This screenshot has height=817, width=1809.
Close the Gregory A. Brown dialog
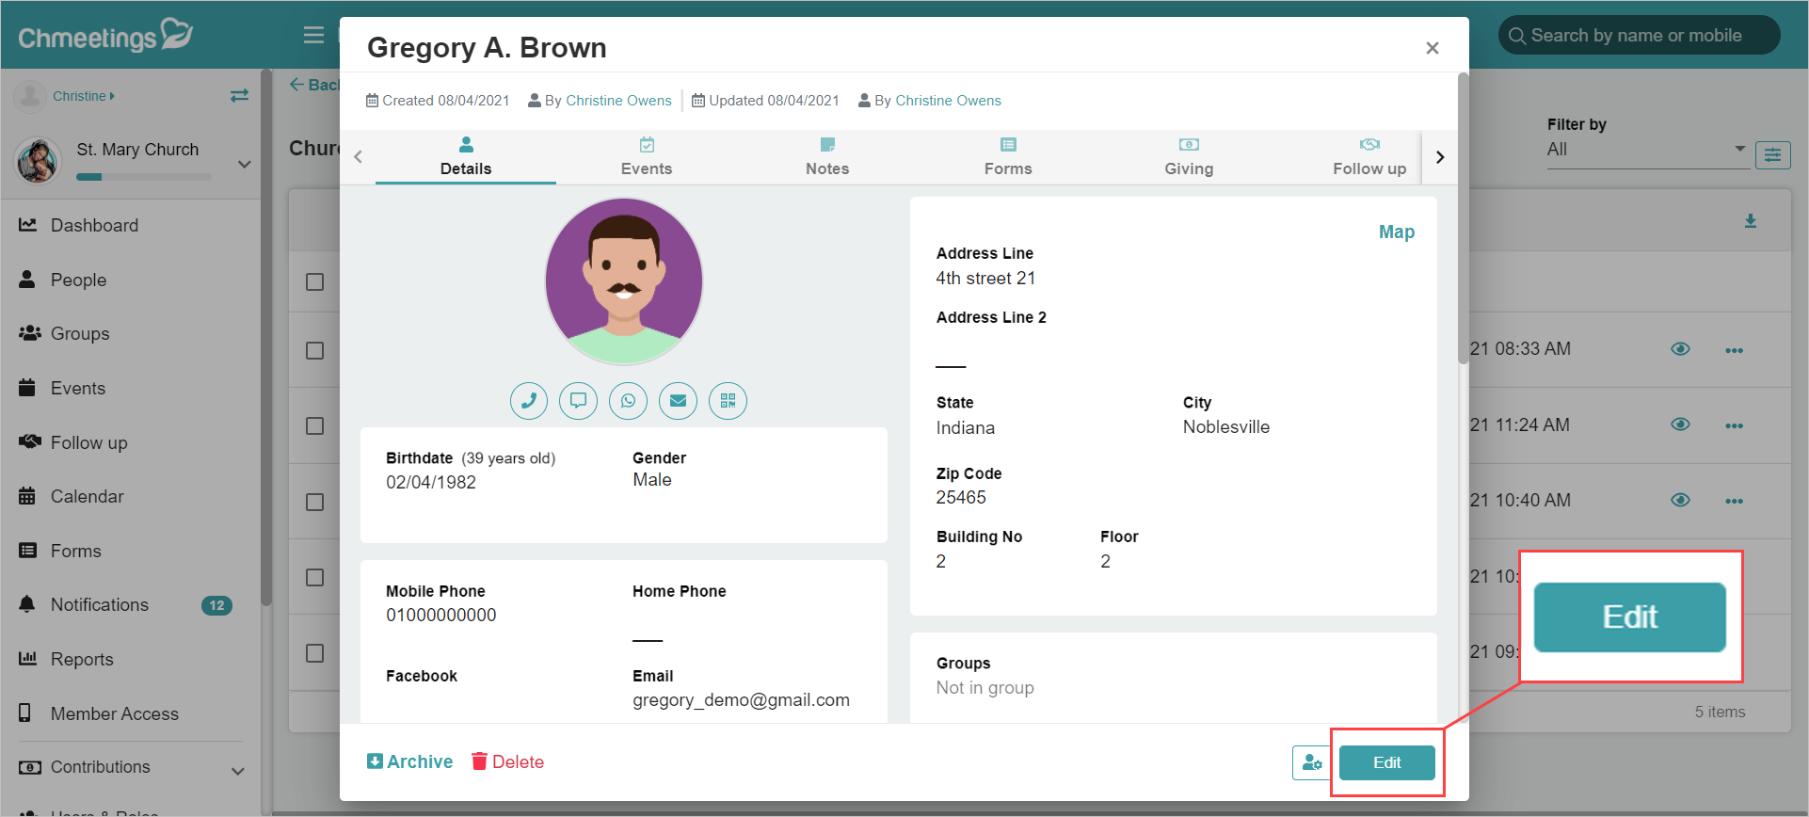pyautogui.click(x=1433, y=48)
